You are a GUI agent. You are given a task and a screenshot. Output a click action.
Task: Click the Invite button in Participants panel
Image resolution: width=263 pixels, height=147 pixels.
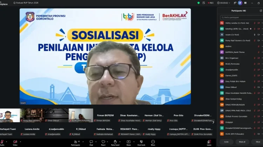coord(226,142)
